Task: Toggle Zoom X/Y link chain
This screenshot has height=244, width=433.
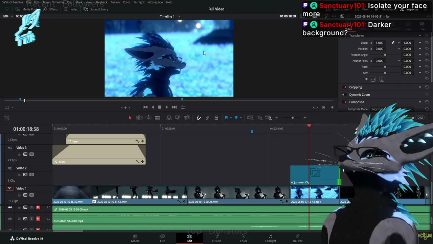Action: tap(393, 43)
